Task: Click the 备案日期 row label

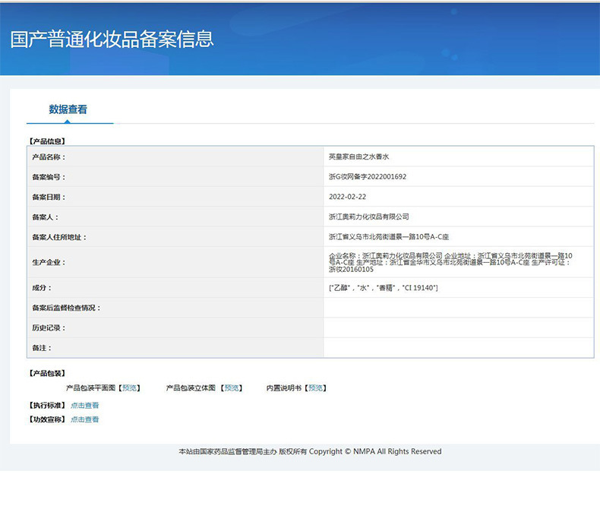Action: 49,197
